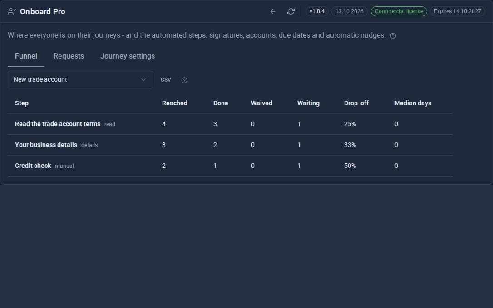Click the v1.0.4 version badge
The height and width of the screenshot is (308, 493).
(x=317, y=11)
